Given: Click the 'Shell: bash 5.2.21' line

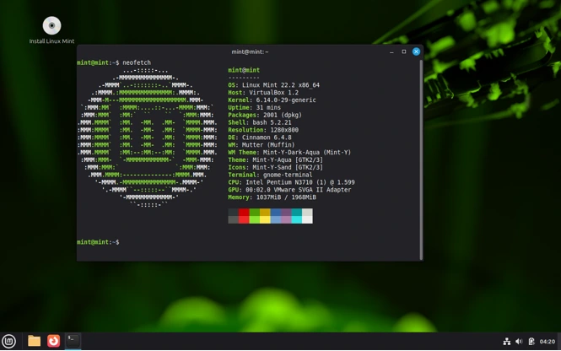Looking at the screenshot, I should click(260, 122).
